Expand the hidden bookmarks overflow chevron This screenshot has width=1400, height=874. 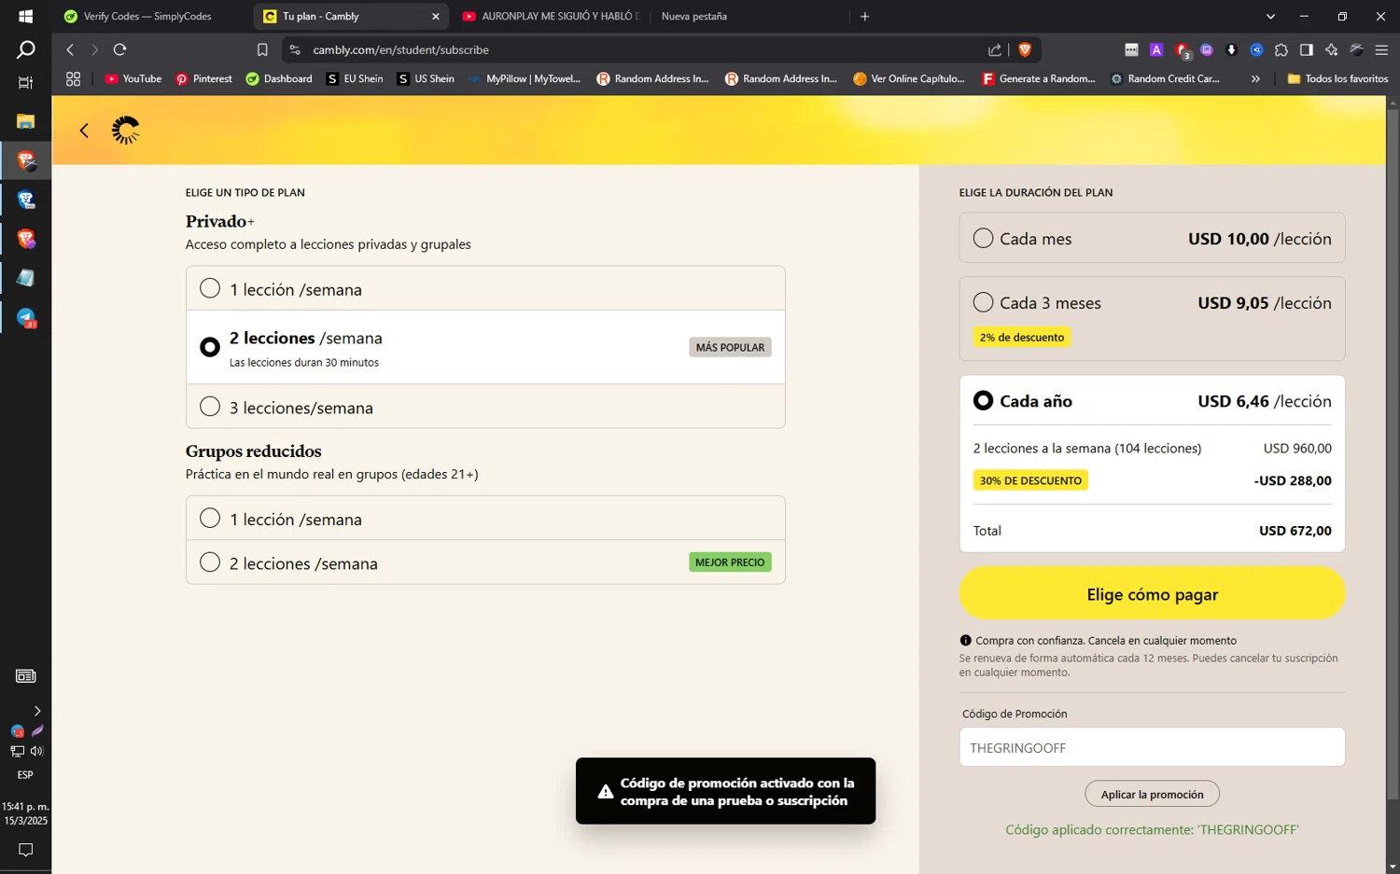(1255, 79)
